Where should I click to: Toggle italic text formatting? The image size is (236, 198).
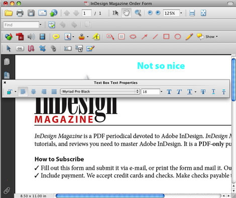179,91
